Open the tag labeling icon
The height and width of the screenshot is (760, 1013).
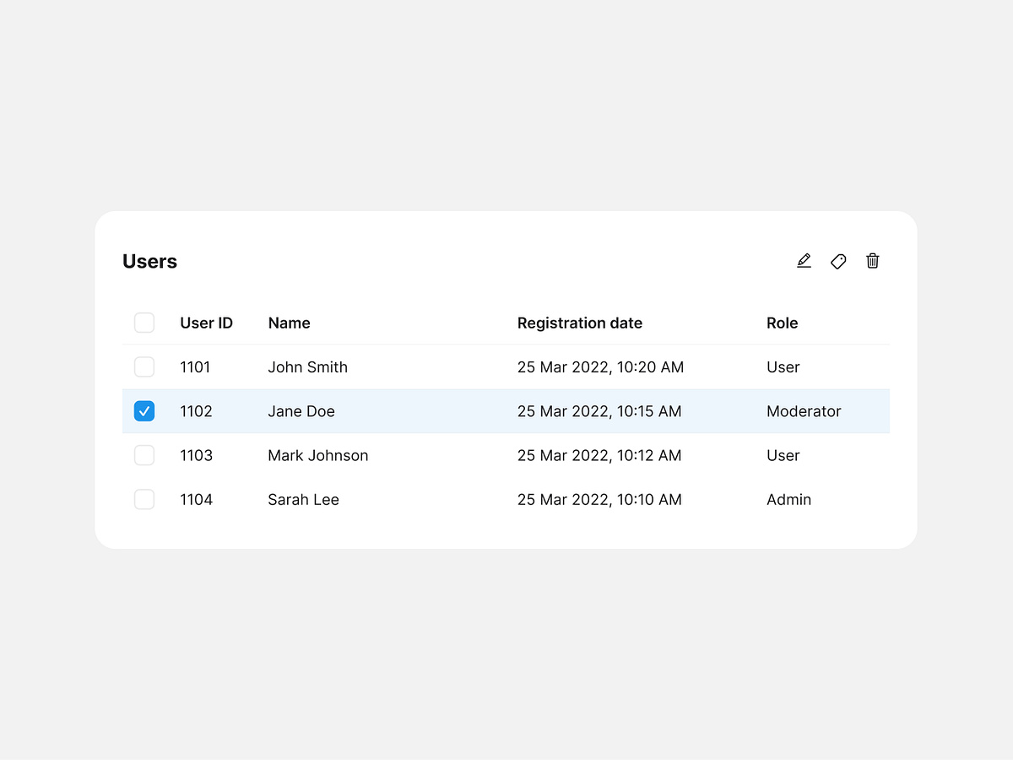click(x=838, y=261)
